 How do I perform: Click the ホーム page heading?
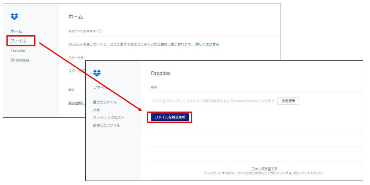[76, 17]
